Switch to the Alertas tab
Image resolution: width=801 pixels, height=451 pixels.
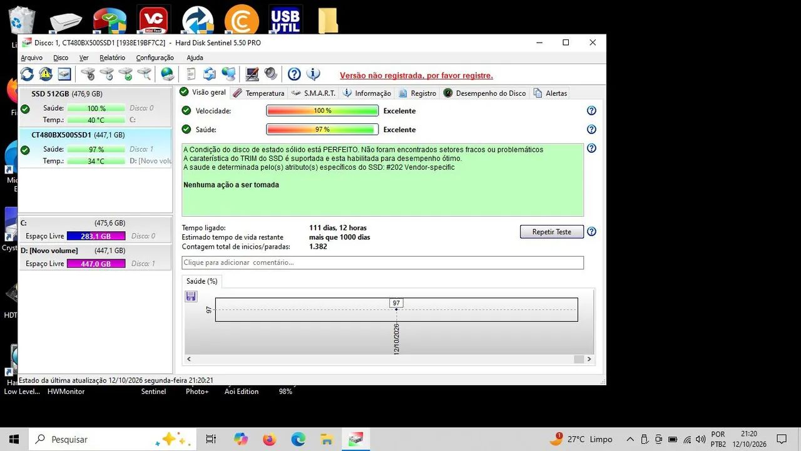click(x=550, y=93)
